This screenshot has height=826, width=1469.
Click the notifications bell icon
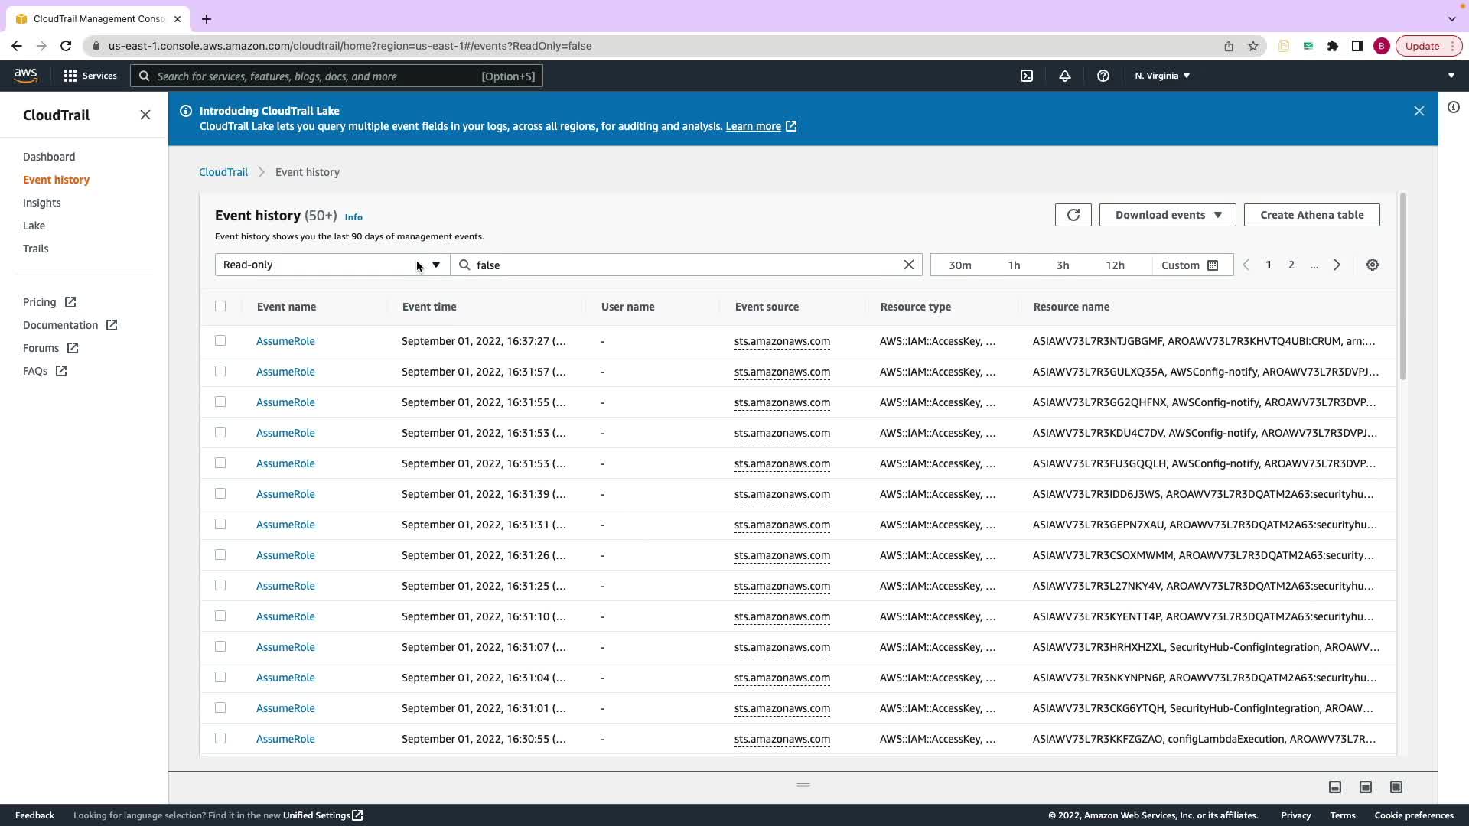[x=1064, y=76]
